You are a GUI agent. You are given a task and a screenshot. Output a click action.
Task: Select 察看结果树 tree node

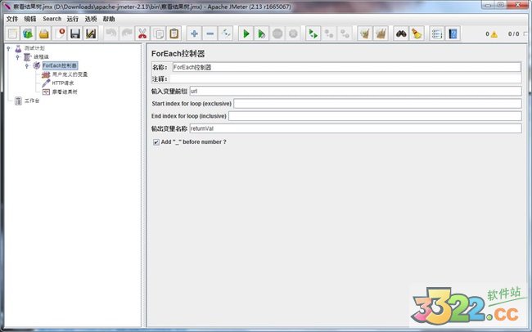tap(65, 92)
